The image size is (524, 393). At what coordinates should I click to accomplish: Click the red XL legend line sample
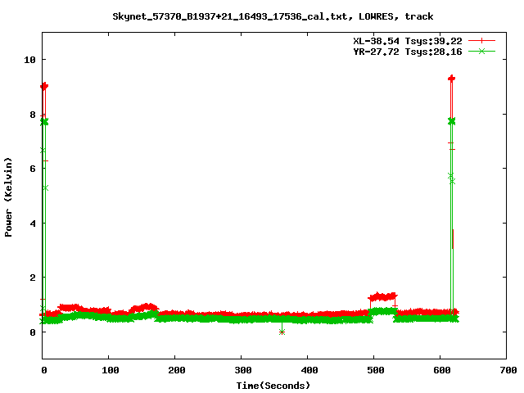click(481, 41)
